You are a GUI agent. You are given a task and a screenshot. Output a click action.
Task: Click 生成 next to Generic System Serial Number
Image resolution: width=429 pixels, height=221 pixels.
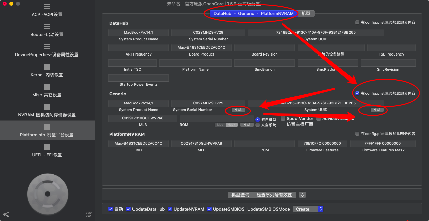coord(238,110)
